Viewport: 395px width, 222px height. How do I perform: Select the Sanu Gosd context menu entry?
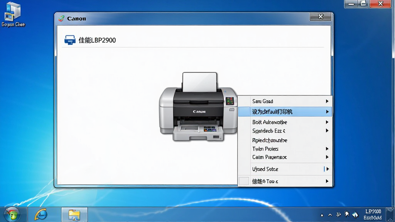[285, 101]
